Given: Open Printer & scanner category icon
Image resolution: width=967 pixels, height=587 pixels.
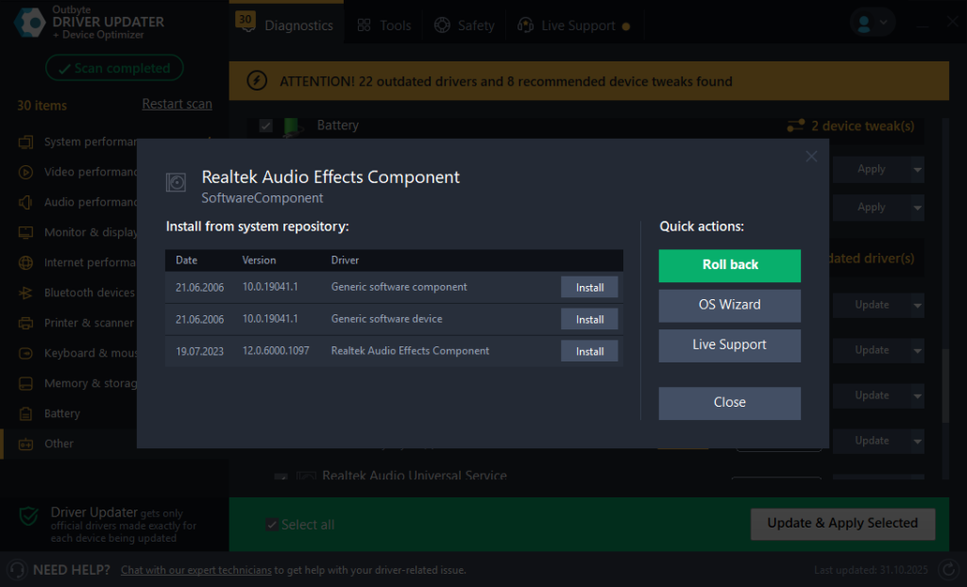Looking at the screenshot, I should 25,324.
